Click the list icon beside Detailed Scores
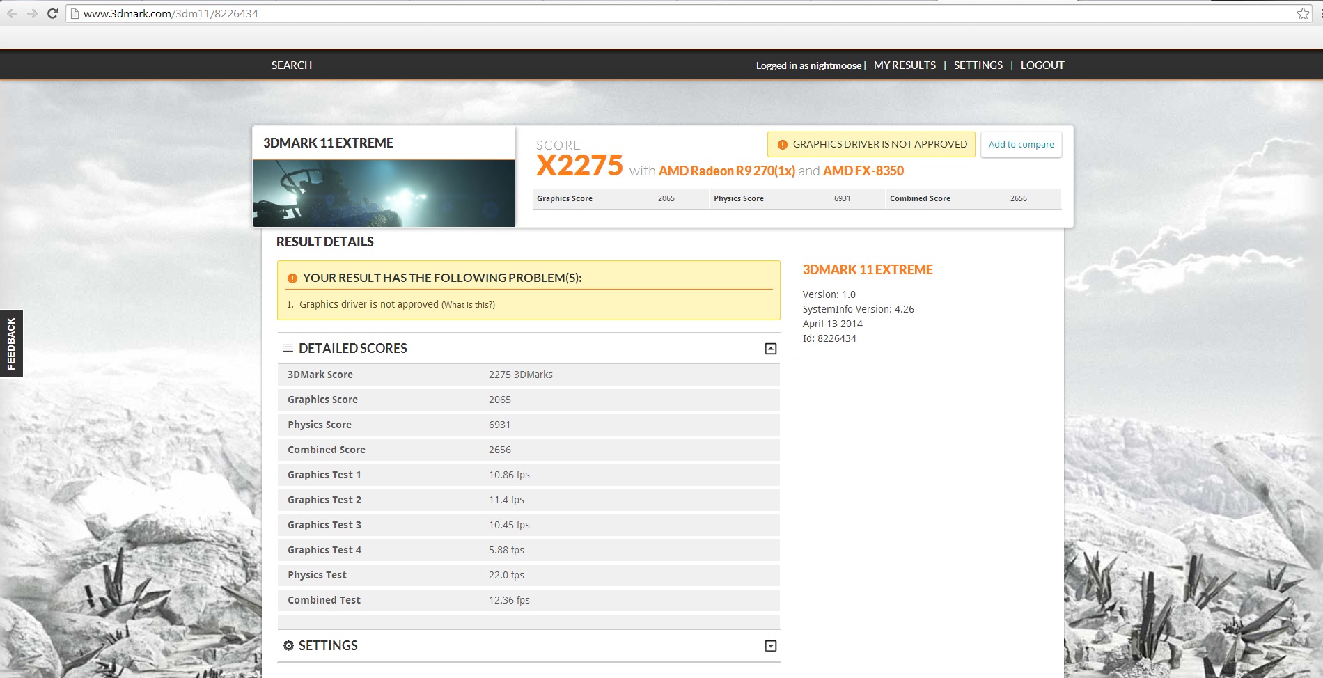The width and height of the screenshot is (1323, 678). click(288, 348)
